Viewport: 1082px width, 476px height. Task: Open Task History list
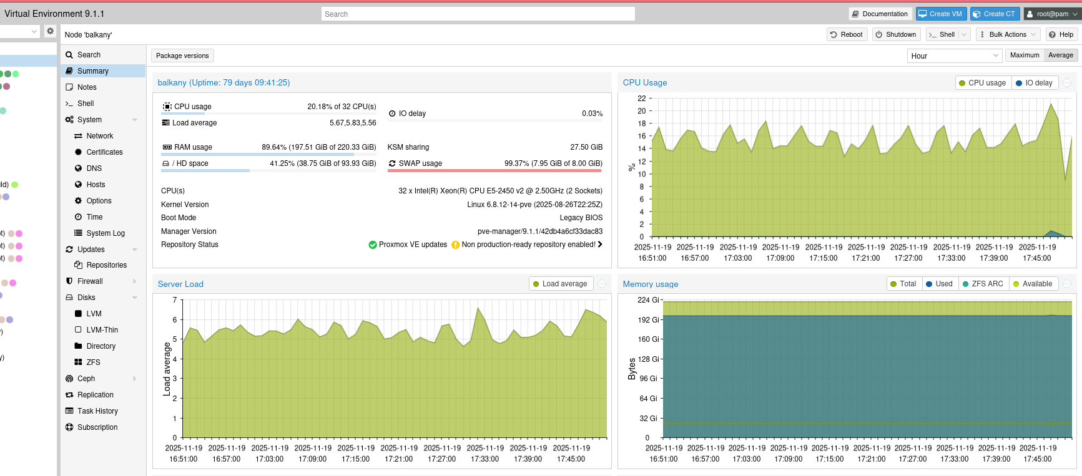click(x=97, y=411)
